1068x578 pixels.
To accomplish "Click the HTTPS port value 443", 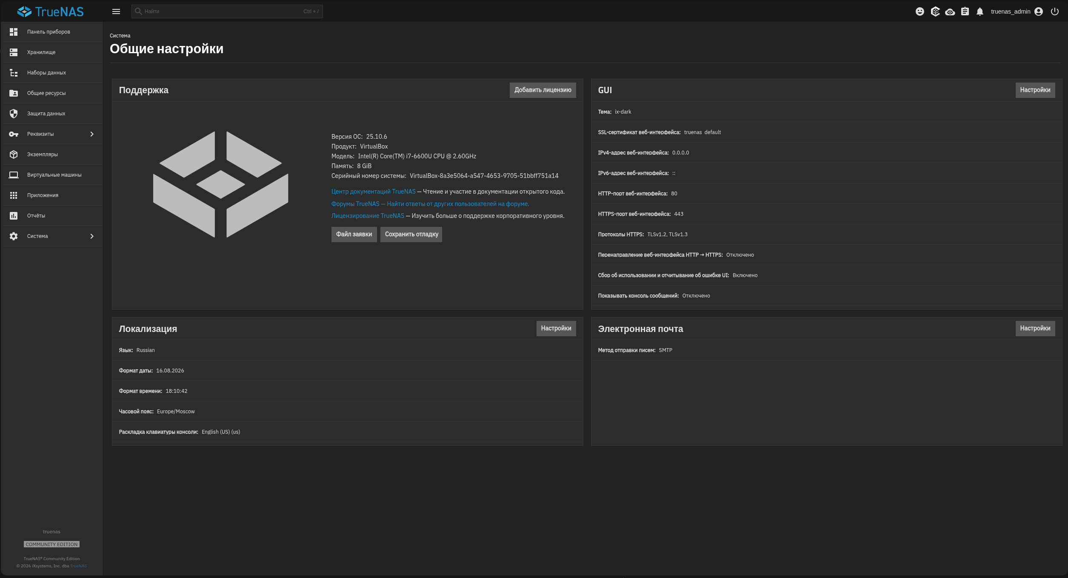I will click(x=679, y=214).
